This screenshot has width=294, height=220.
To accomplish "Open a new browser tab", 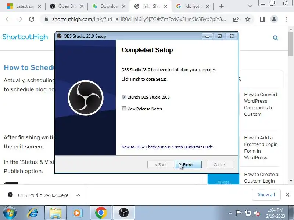I will [222, 6].
